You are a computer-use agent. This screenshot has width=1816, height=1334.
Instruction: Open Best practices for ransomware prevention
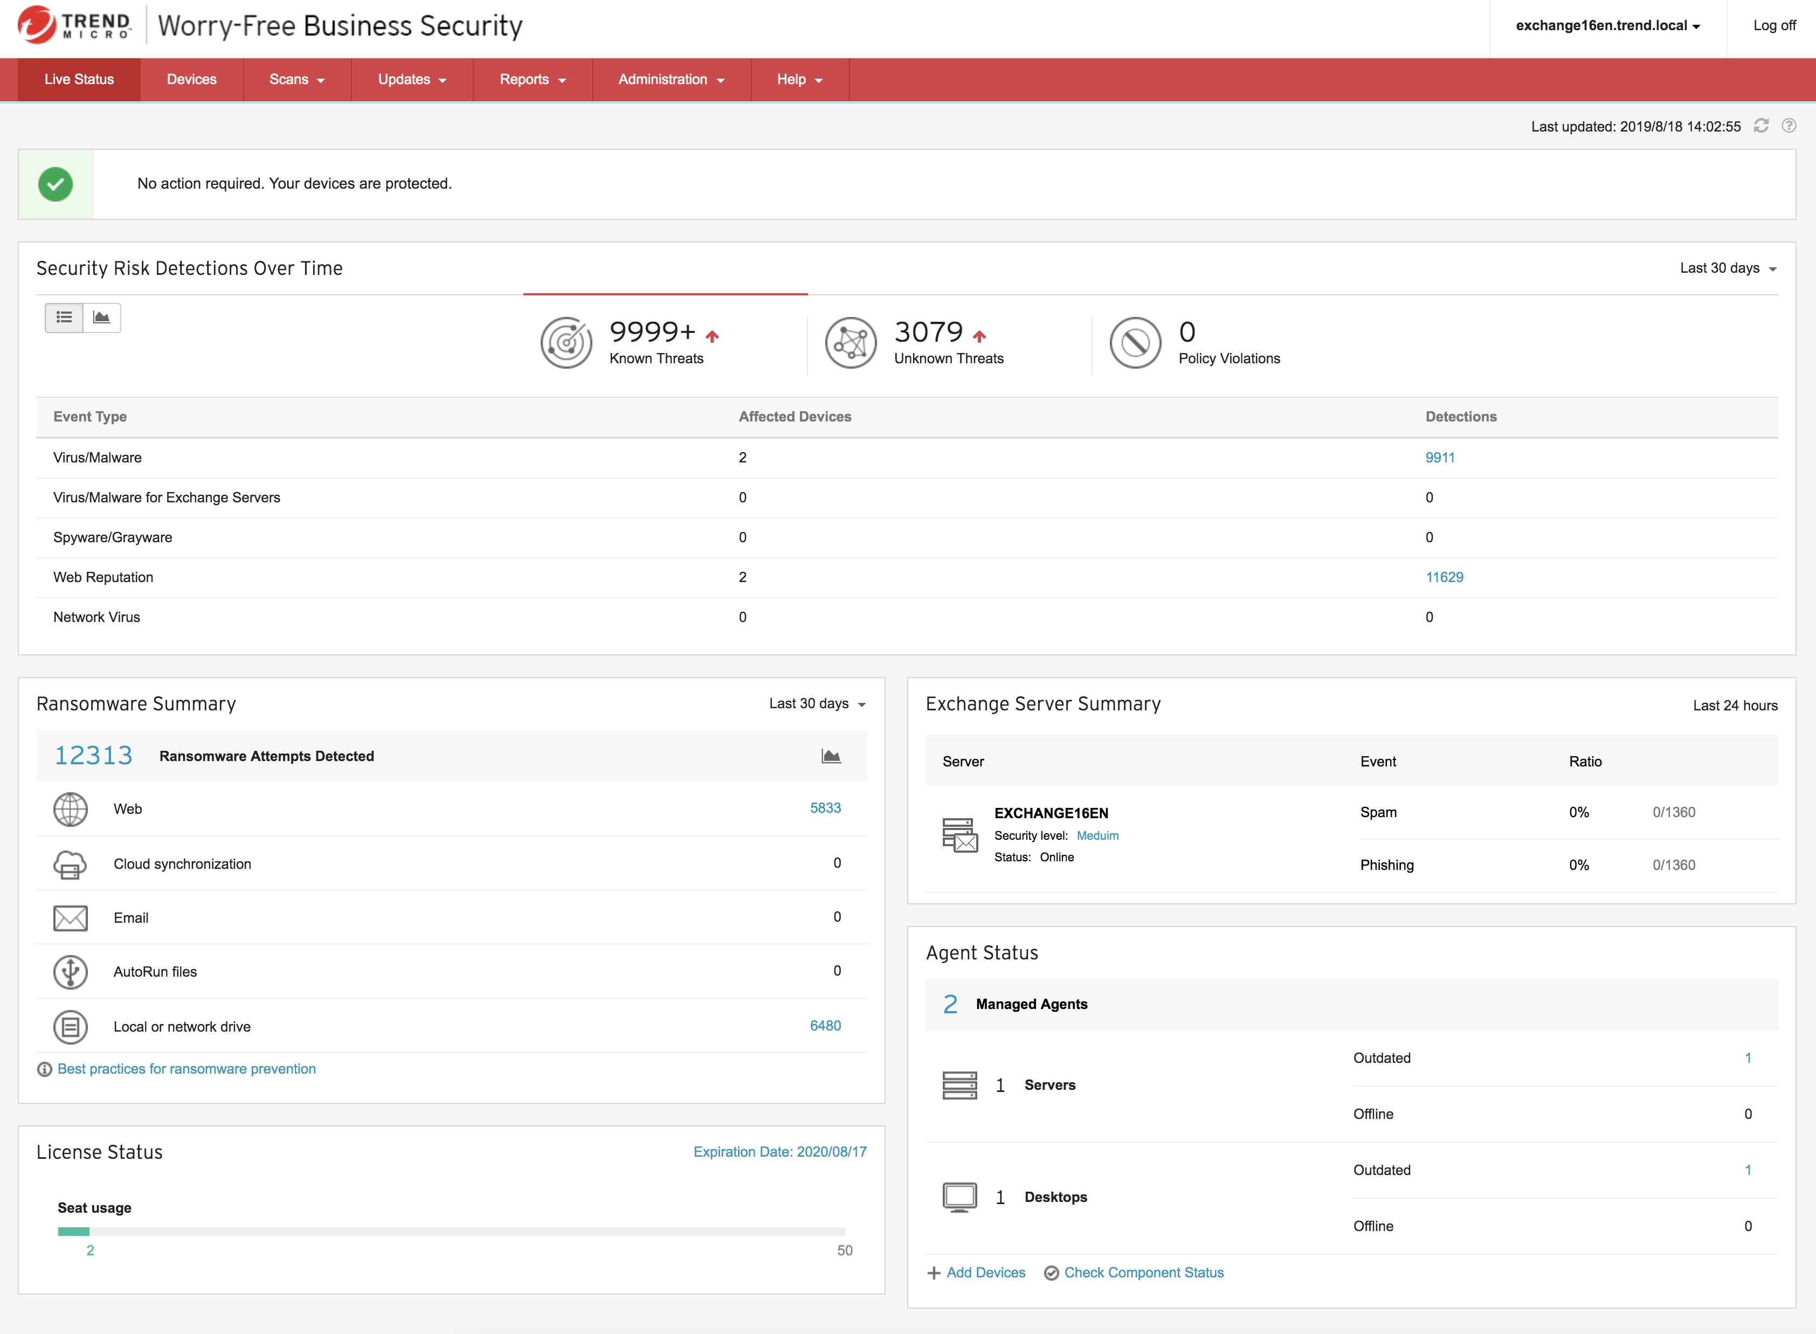(187, 1069)
